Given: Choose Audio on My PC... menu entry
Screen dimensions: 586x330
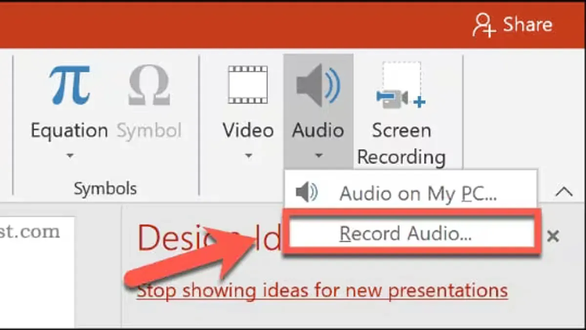Looking at the screenshot, I should click(x=410, y=194).
